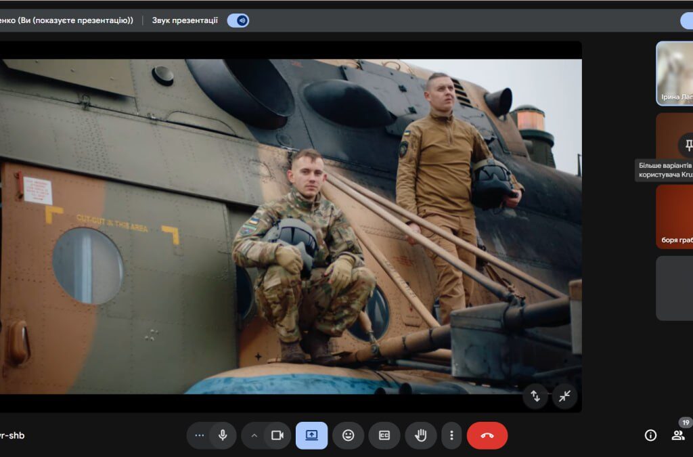
Task: Open more options vertical dots menu
Action: point(451,435)
